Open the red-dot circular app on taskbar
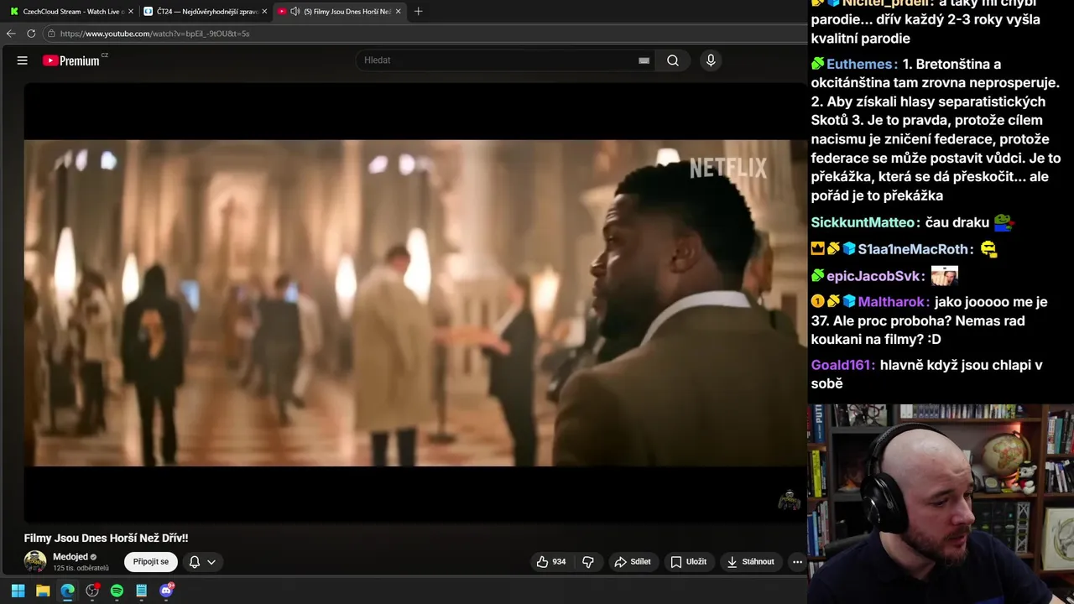Screen dimensions: 1074x604 92,591
